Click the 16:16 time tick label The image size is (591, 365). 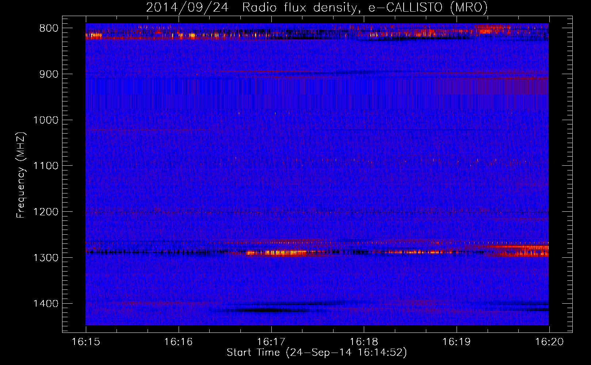pos(179,342)
